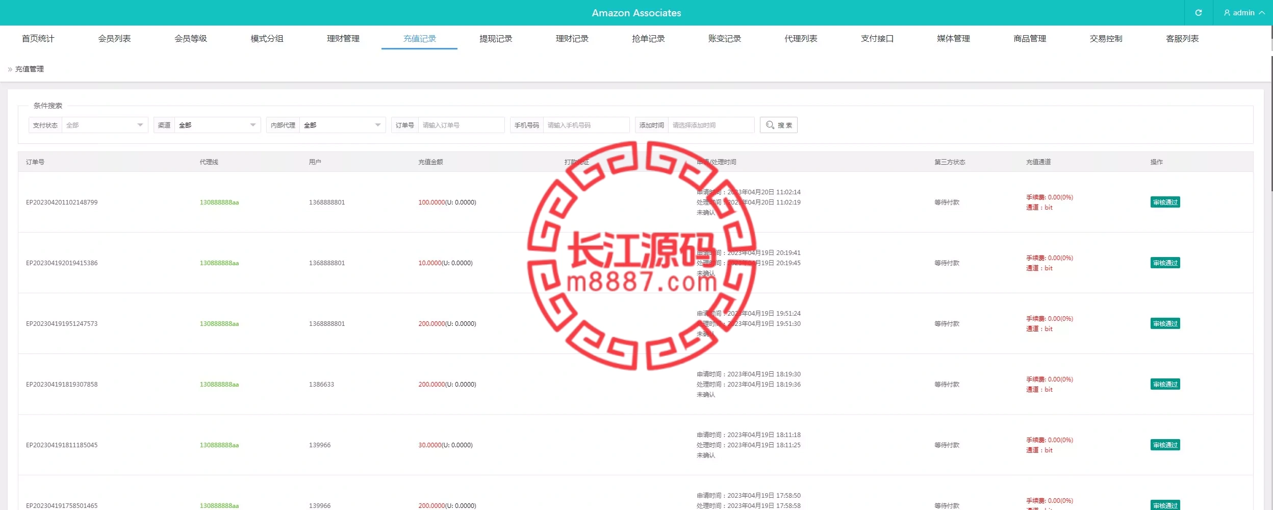Click order number EP202304201102148799
1273x510 pixels.
click(x=62, y=202)
